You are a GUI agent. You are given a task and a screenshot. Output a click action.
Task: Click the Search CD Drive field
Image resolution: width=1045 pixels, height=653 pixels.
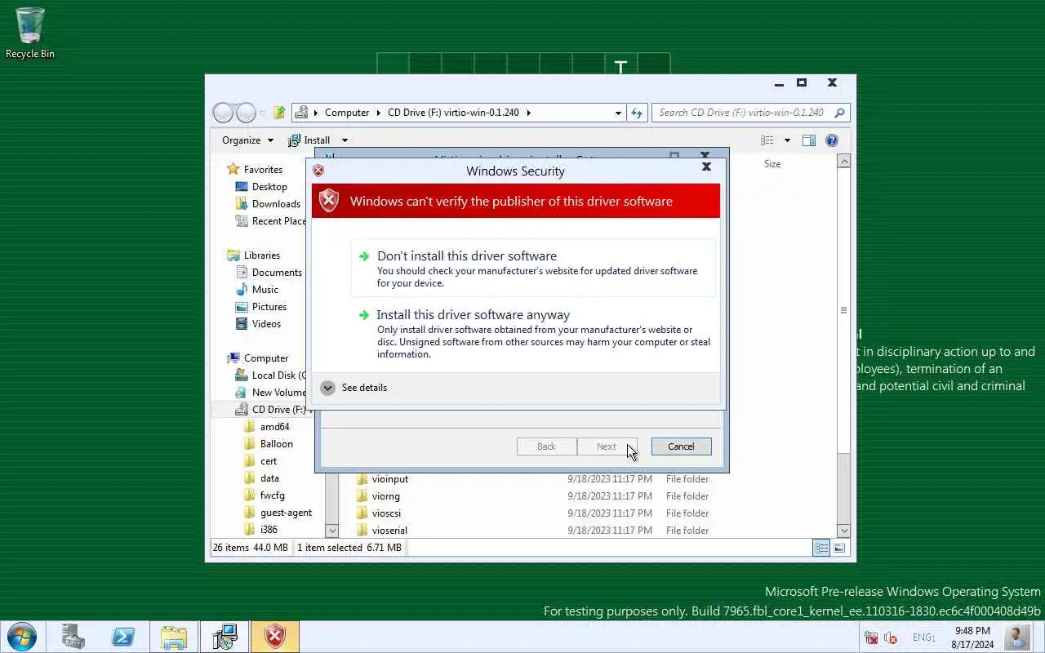[741, 113]
